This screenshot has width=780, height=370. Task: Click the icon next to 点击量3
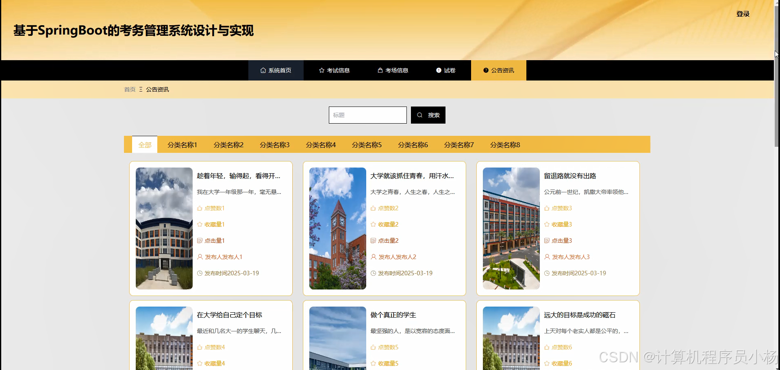click(547, 241)
